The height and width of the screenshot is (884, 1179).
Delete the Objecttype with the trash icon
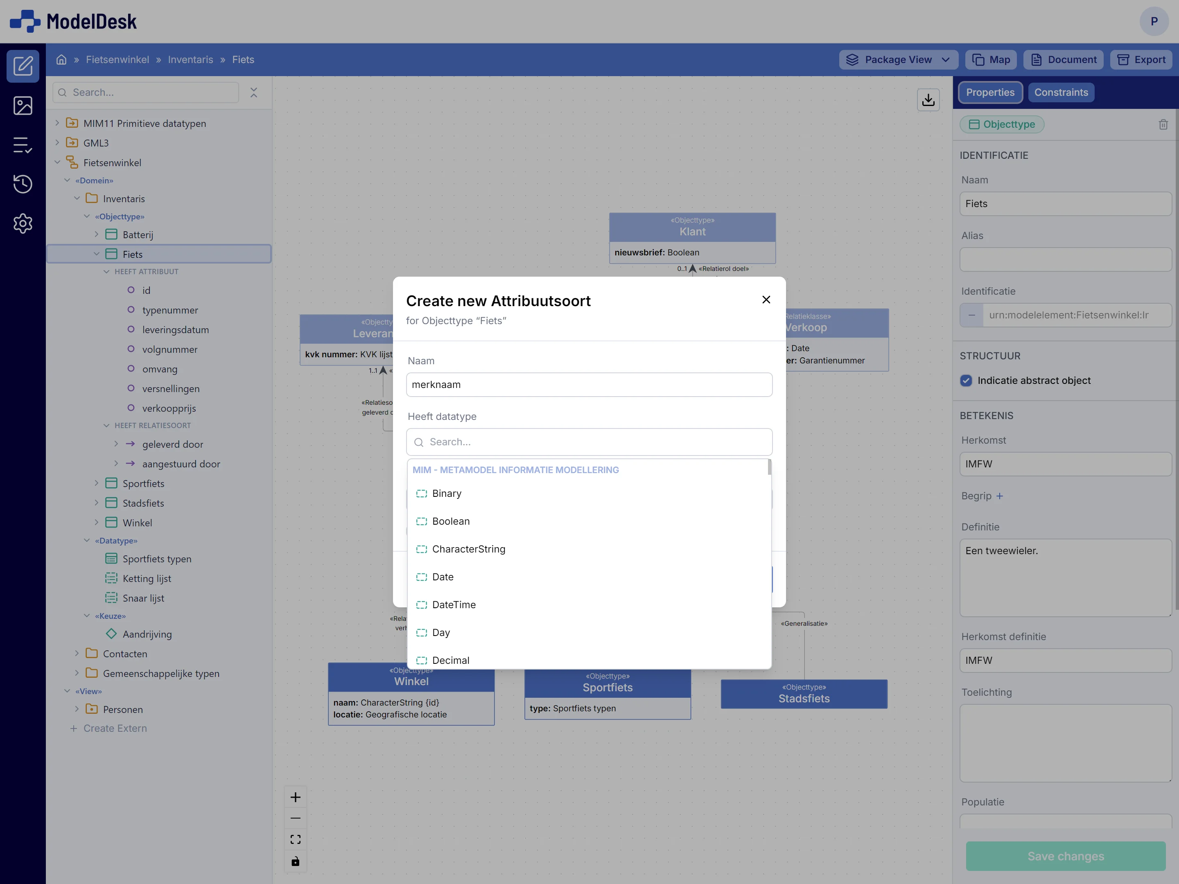1163,124
